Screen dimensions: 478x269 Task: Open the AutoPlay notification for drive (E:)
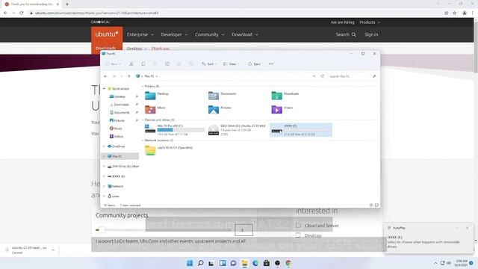pos(428,238)
